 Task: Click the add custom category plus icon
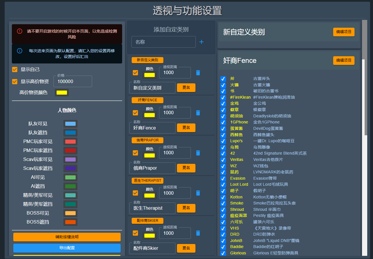(x=201, y=42)
